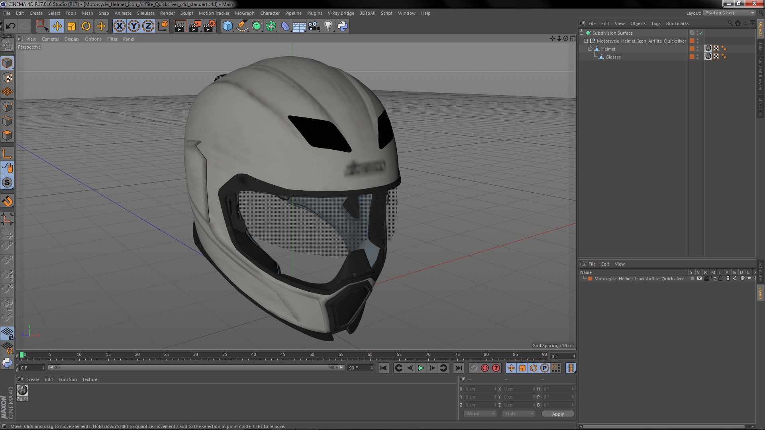Screen dimensions: 765x430
Task: Click the Helmet layer color swatch
Action: 692,49
